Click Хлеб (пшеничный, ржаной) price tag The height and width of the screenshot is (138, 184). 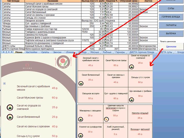pos(115,131)
